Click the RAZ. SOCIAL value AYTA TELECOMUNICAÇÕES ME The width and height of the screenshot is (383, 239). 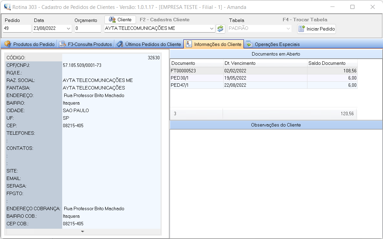click(x=98, y=80)
